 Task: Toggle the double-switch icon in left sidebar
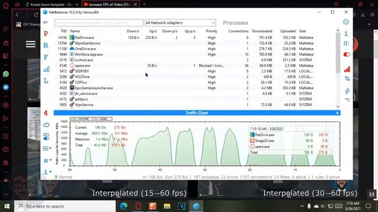46,137
